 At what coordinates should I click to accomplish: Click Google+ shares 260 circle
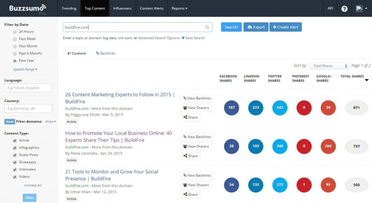[x=328, y=146]
